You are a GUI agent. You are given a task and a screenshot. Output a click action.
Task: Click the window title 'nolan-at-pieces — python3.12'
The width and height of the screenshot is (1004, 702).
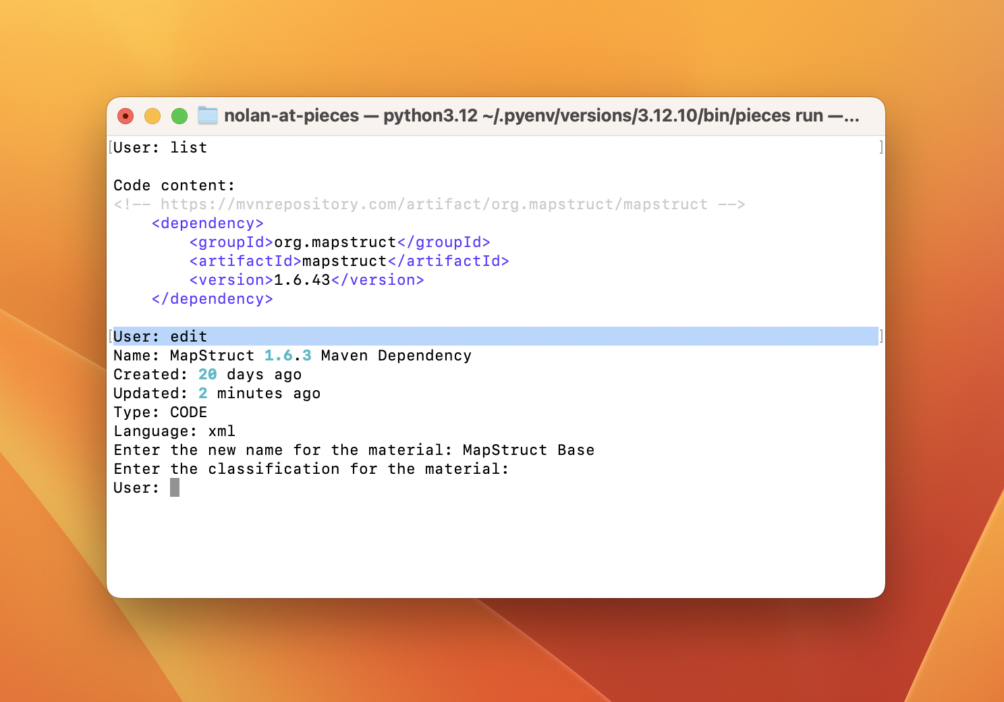pyautogui.click(x=351, y=116)
